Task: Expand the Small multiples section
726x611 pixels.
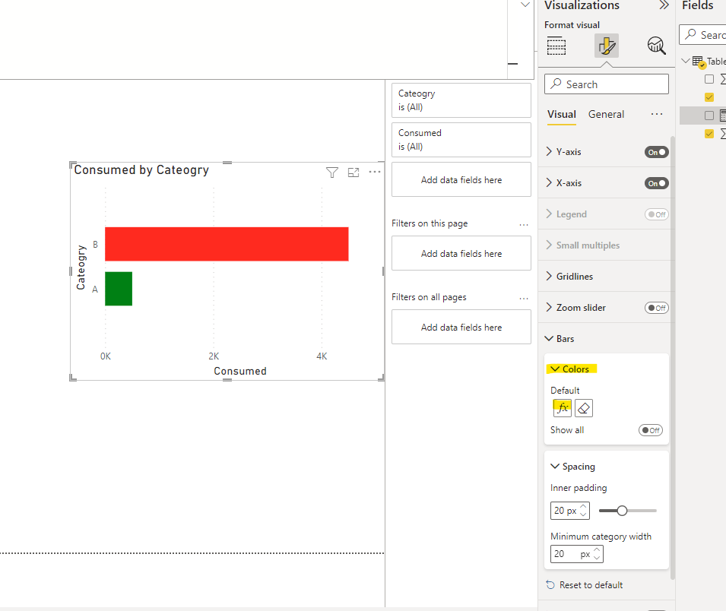Action: click(549, 245)
